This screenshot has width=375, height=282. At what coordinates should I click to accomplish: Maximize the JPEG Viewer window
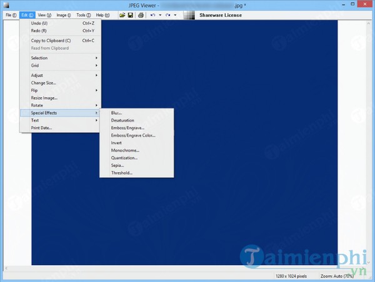(352, 4)
